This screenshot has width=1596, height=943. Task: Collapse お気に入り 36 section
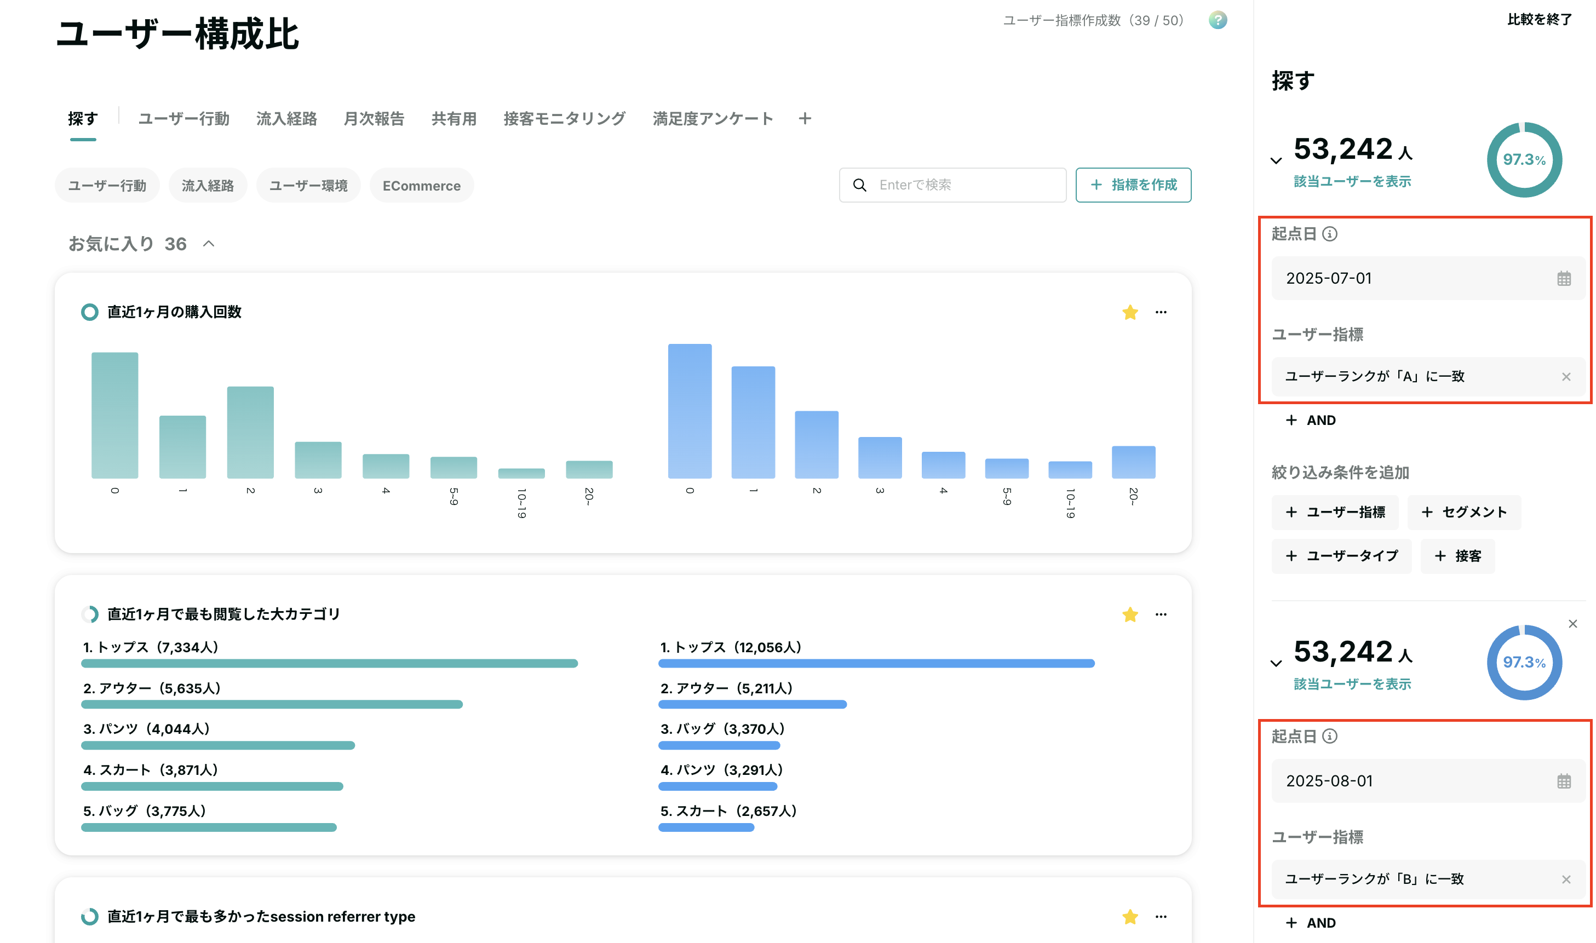[208, 243]
